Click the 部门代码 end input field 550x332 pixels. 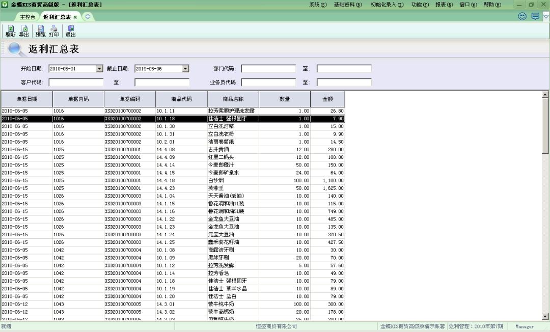coord(344,69)
